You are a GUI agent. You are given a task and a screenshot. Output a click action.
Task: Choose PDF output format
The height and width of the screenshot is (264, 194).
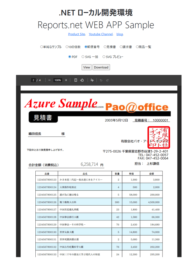tap(70, 57)
